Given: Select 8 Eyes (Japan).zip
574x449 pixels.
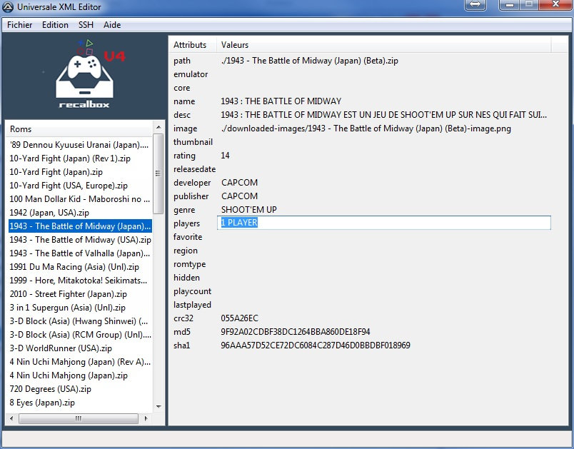Looking at the screenshot, I should click(x=42, y=403).
